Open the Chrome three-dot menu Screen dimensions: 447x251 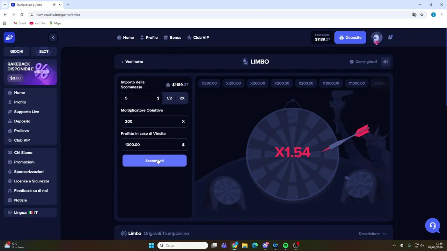tap(441, 15)
